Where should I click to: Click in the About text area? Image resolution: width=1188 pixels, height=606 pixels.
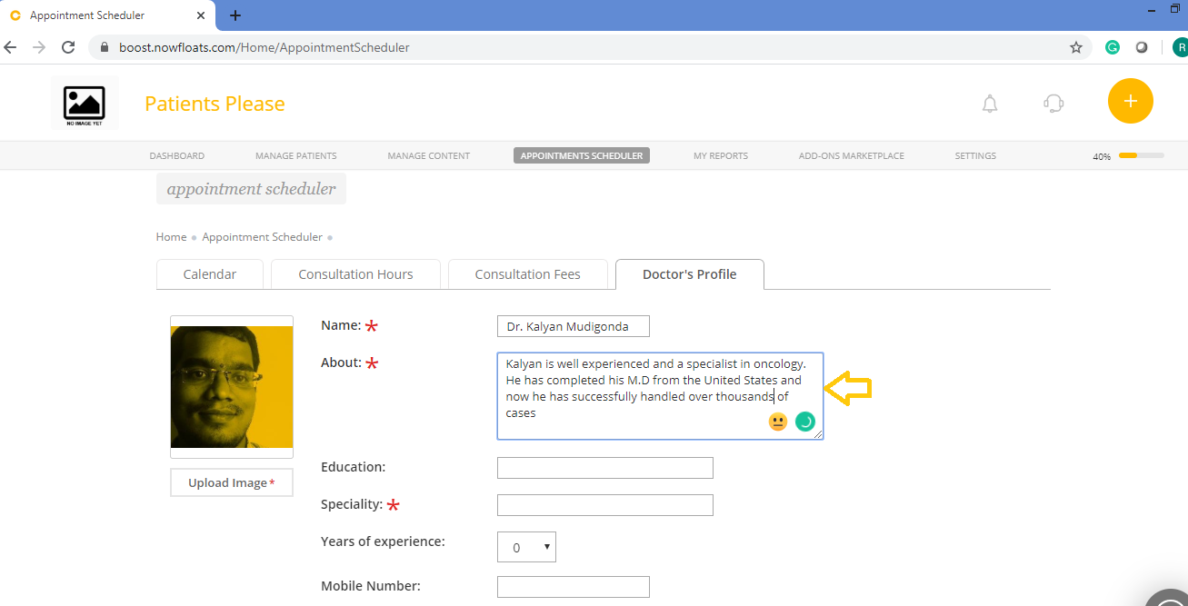point(660,396)
